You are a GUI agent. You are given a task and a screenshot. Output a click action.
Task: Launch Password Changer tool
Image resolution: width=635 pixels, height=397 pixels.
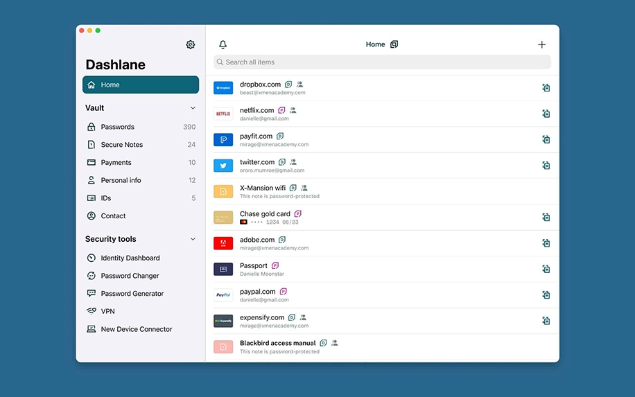click(141, 276)
